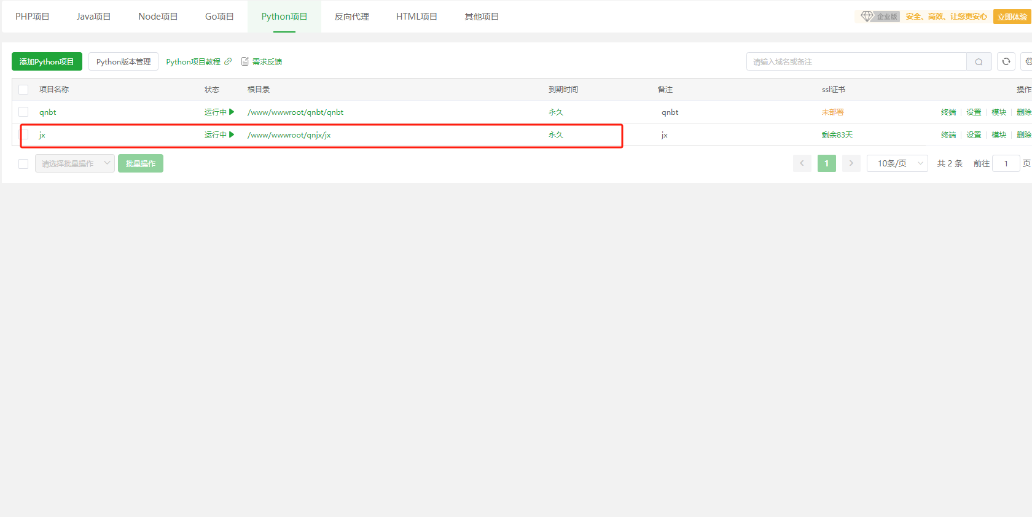1032x517 pixels.
Task: Click the jx running status play icon
Action: [232, 134]
